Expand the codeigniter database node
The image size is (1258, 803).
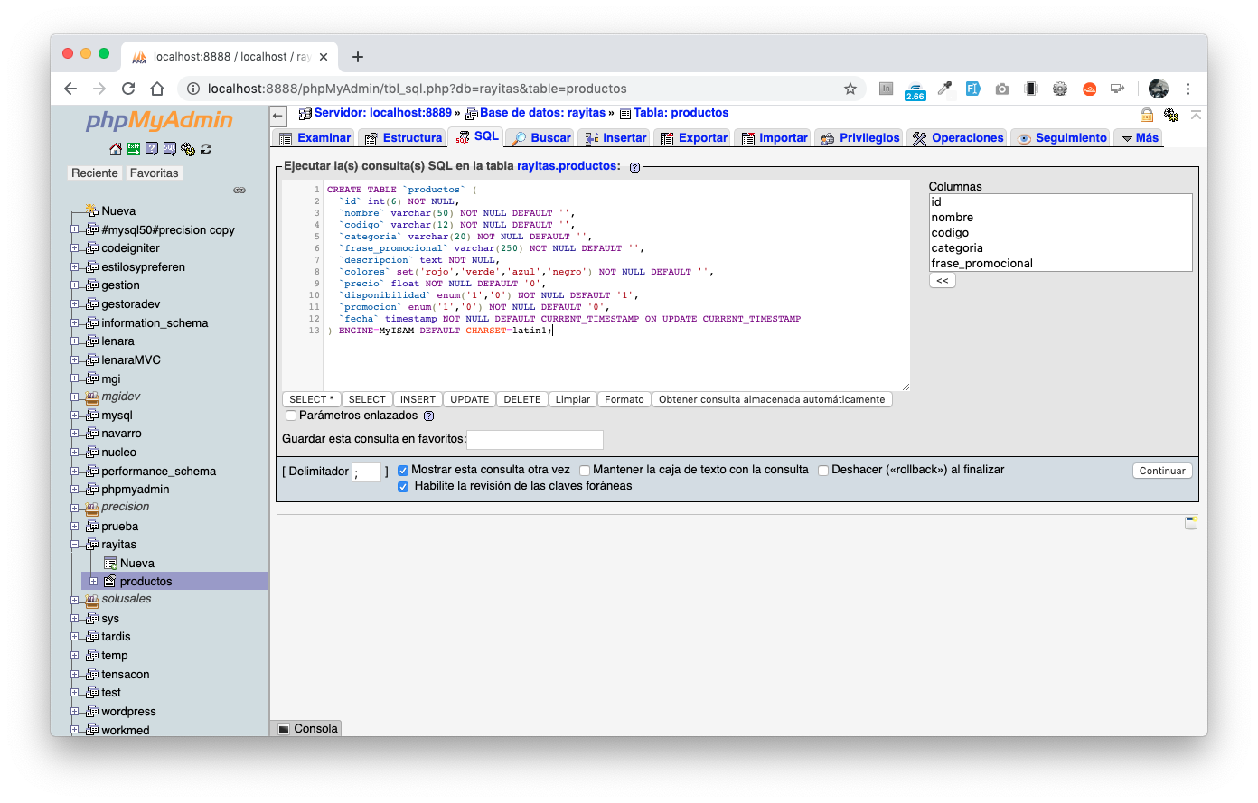click(75, 248)
